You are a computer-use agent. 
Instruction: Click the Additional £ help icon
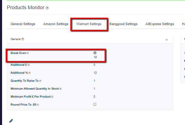click(x=29, y=65)
